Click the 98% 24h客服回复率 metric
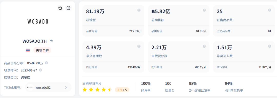Viewport: 277px width, 98px height. (x=200, y=87)
